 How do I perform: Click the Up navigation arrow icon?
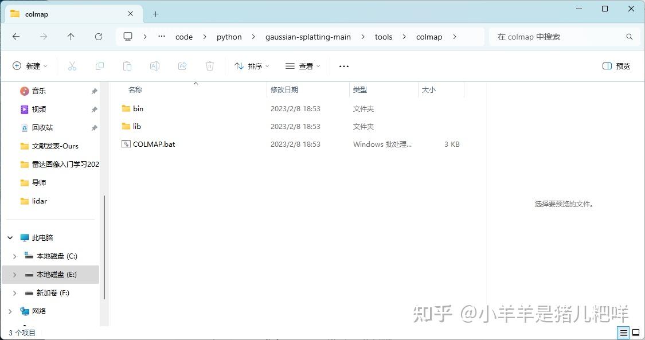(71, 37)
